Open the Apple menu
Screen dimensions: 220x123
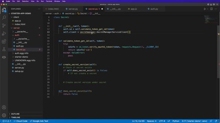[3, 1]
